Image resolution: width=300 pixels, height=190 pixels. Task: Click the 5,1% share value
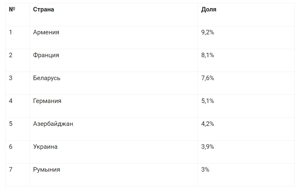pos(207,101)
